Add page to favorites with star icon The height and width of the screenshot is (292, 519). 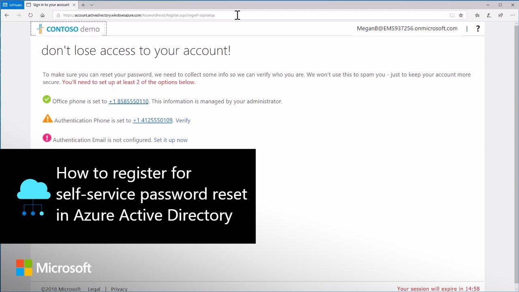point(461,15)
